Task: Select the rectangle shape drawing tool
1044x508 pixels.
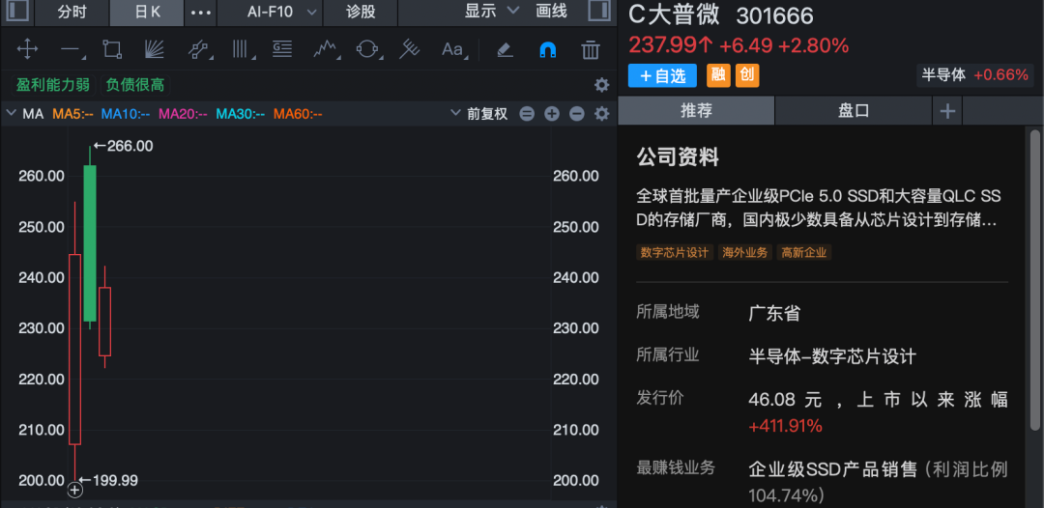Action: pyautogui.click(x=112, y=49)
